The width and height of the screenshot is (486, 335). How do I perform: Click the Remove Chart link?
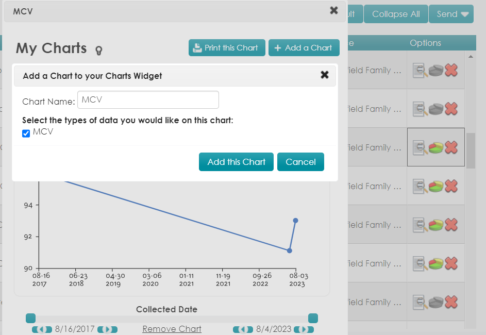(x=172, y=329)
